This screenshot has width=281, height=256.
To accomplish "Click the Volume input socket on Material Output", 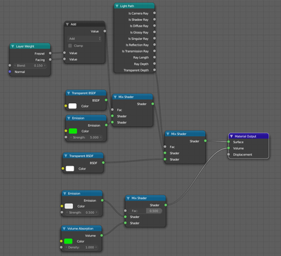I will (228, 148).
